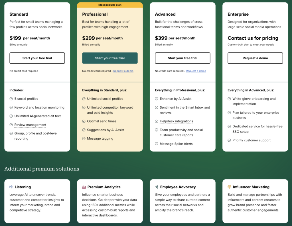Click the $399 per seat/month price
The image size is (292, 226).
pos(175,38)
